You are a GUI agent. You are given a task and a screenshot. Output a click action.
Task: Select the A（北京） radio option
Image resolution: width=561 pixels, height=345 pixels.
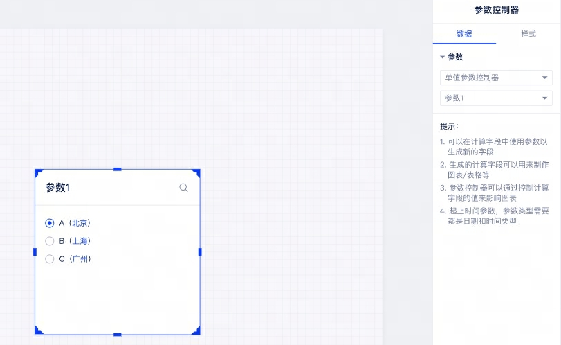[x=49, y=223]
